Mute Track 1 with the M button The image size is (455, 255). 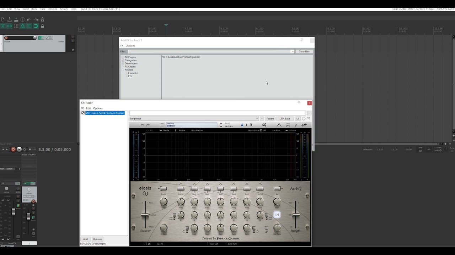coord(73,37)
